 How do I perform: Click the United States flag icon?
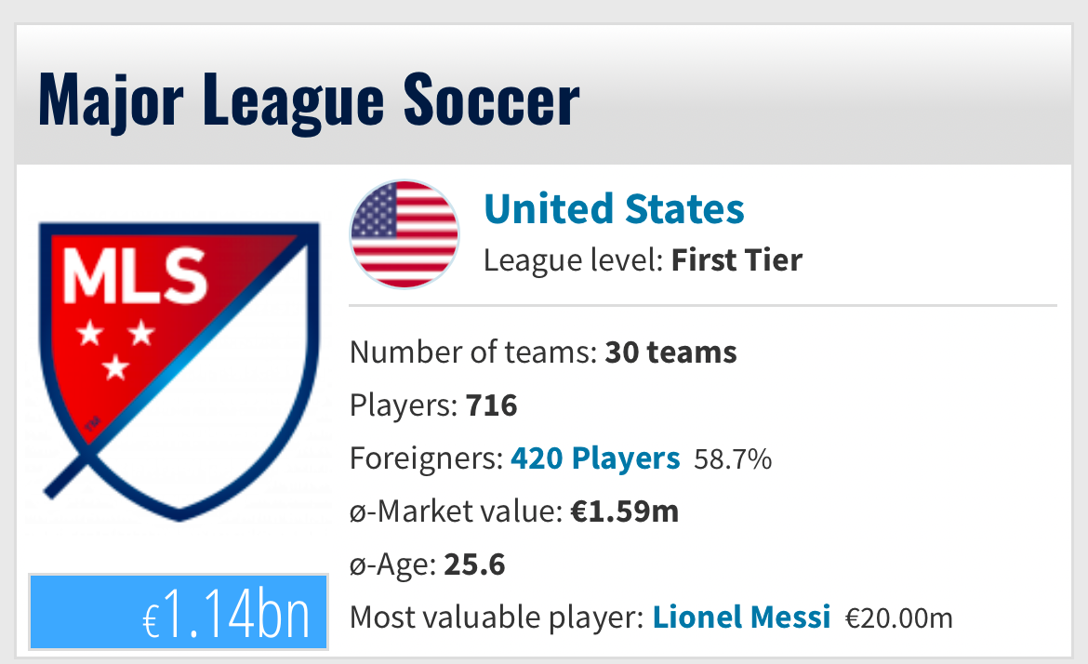(x=405, y=234)
